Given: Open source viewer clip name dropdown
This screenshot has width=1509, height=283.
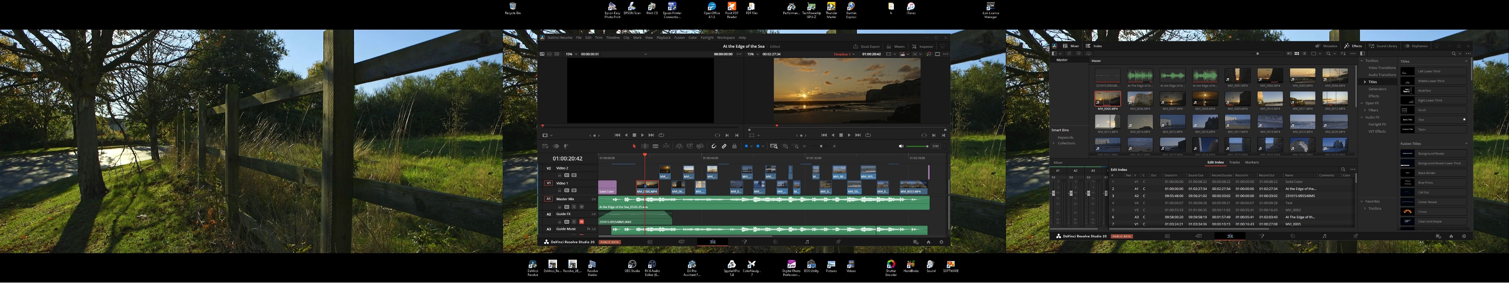Looking at the screenshot, I should point(645,54).
